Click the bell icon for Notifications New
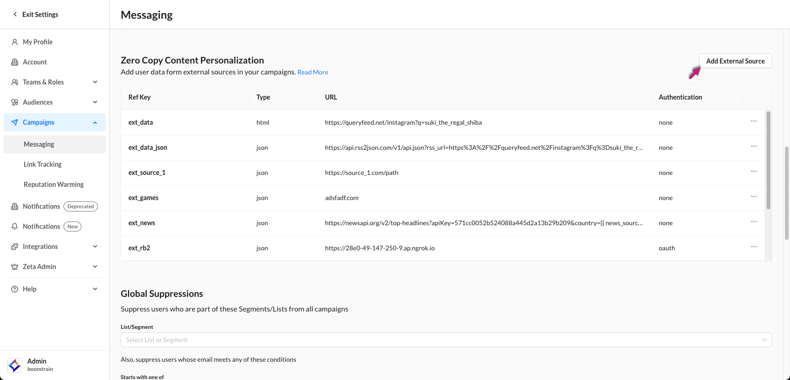Viewport: 790px width, 380px height. (15, 227)
